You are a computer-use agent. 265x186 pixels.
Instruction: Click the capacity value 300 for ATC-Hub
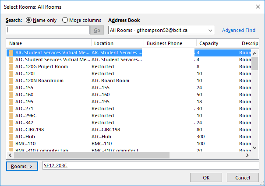point(201,137)
